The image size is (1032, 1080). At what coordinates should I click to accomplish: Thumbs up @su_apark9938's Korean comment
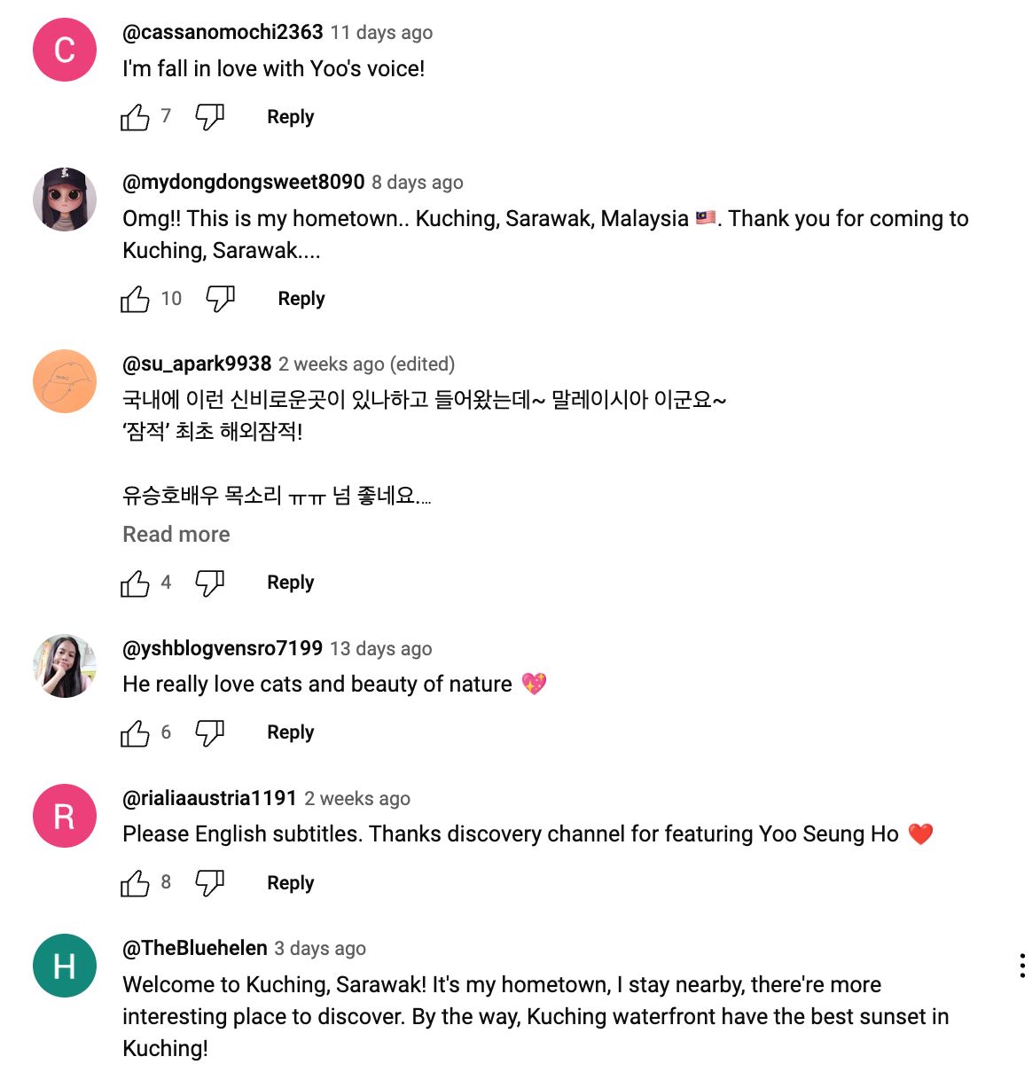[135, 583]
